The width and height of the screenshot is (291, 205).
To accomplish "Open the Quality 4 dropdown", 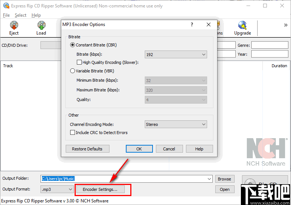I will click(x=176, y=100).
